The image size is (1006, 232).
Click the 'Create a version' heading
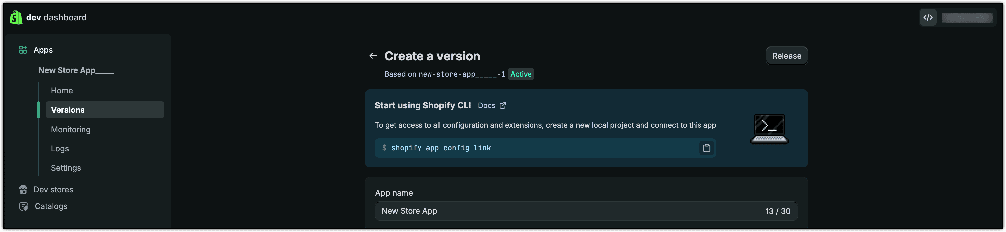click(432, 56)
